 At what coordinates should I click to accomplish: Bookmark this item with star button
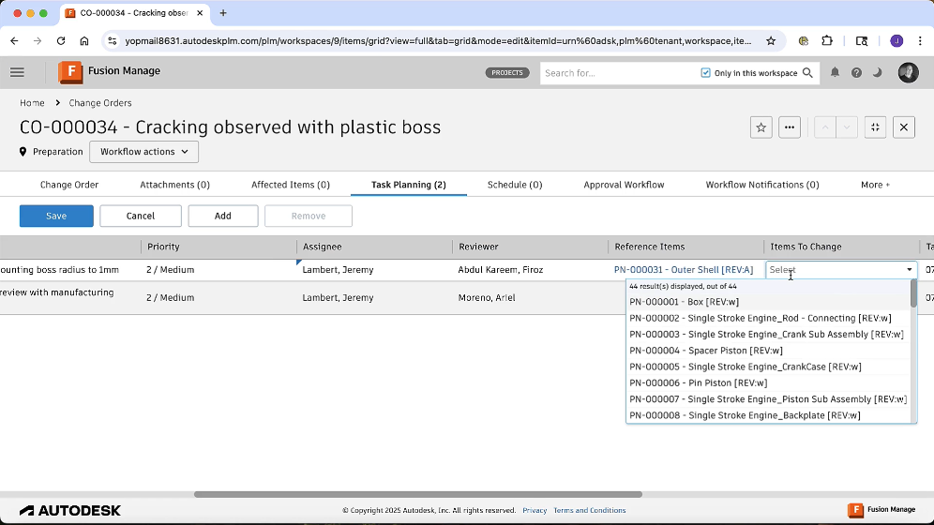pyautogui.click(x=761, y=127)
